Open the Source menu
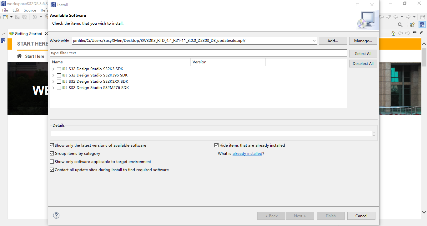This screenshot has width=427, height=226. pyautogui.click(x=30, y=10)
